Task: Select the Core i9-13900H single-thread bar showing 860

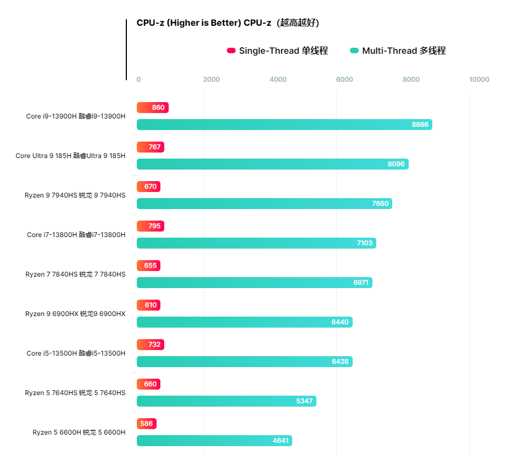Action: [x=152, y=108]
